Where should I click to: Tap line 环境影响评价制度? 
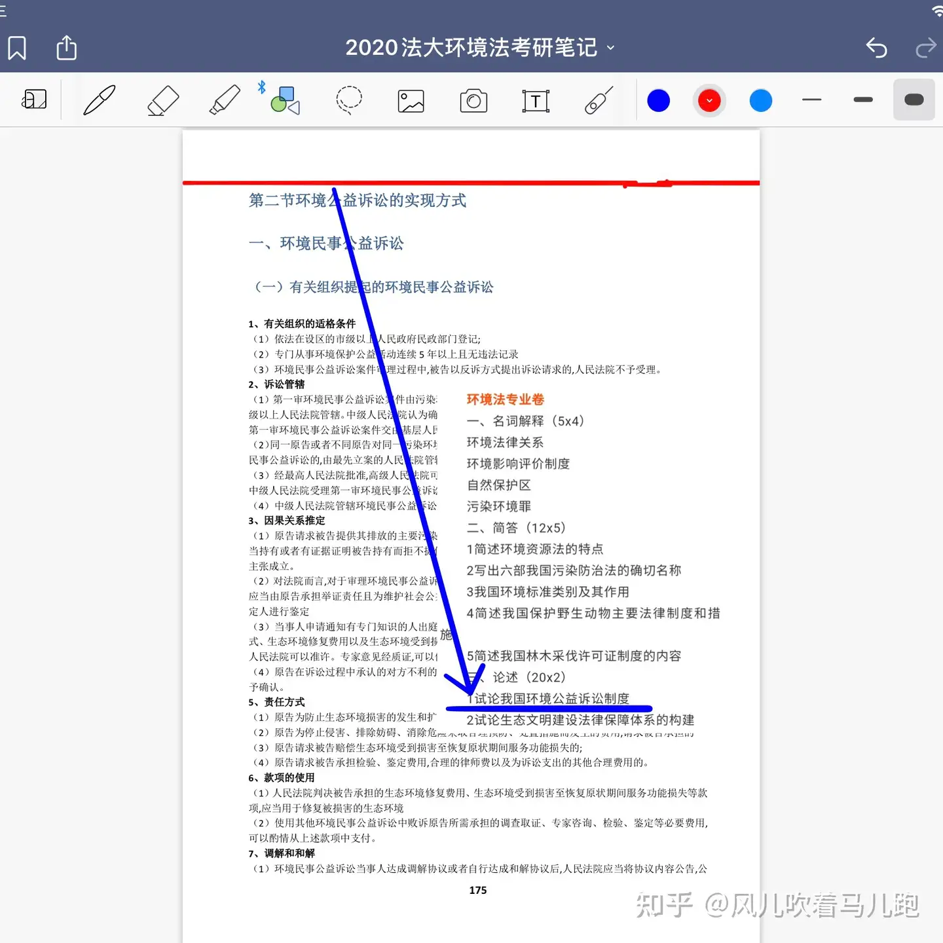point(518,464)
